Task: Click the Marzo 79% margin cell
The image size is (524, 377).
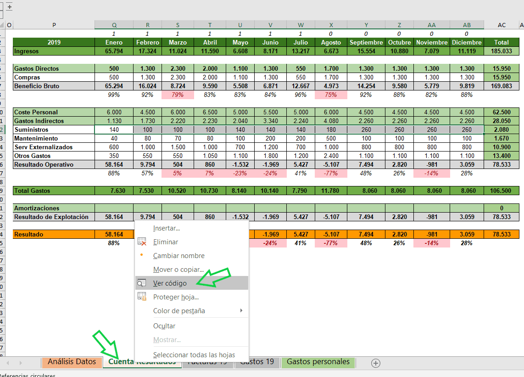Action: click(x=178, y=95)
